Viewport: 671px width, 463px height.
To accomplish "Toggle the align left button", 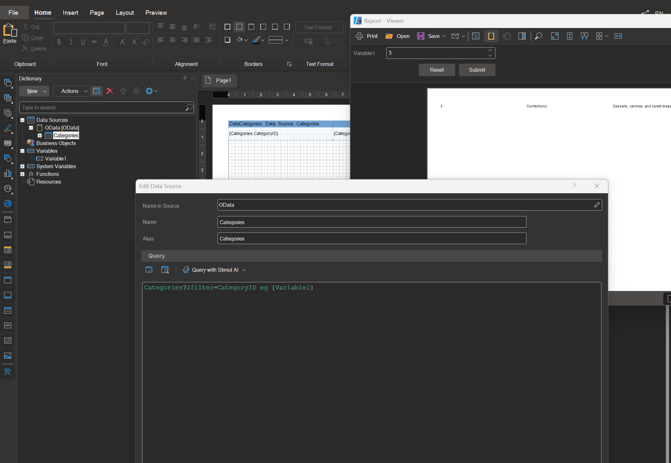I will coord(161,40).
